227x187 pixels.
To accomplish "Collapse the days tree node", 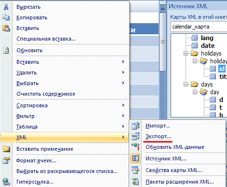I will [186, 84].
